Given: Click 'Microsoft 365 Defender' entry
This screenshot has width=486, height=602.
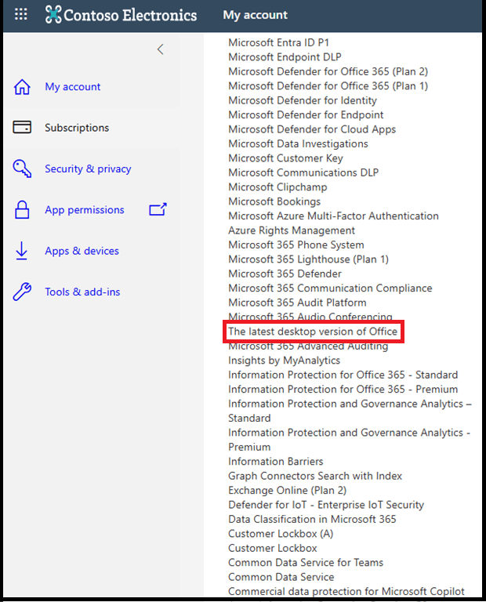Looking at the screenshot, I should (285, 274).
